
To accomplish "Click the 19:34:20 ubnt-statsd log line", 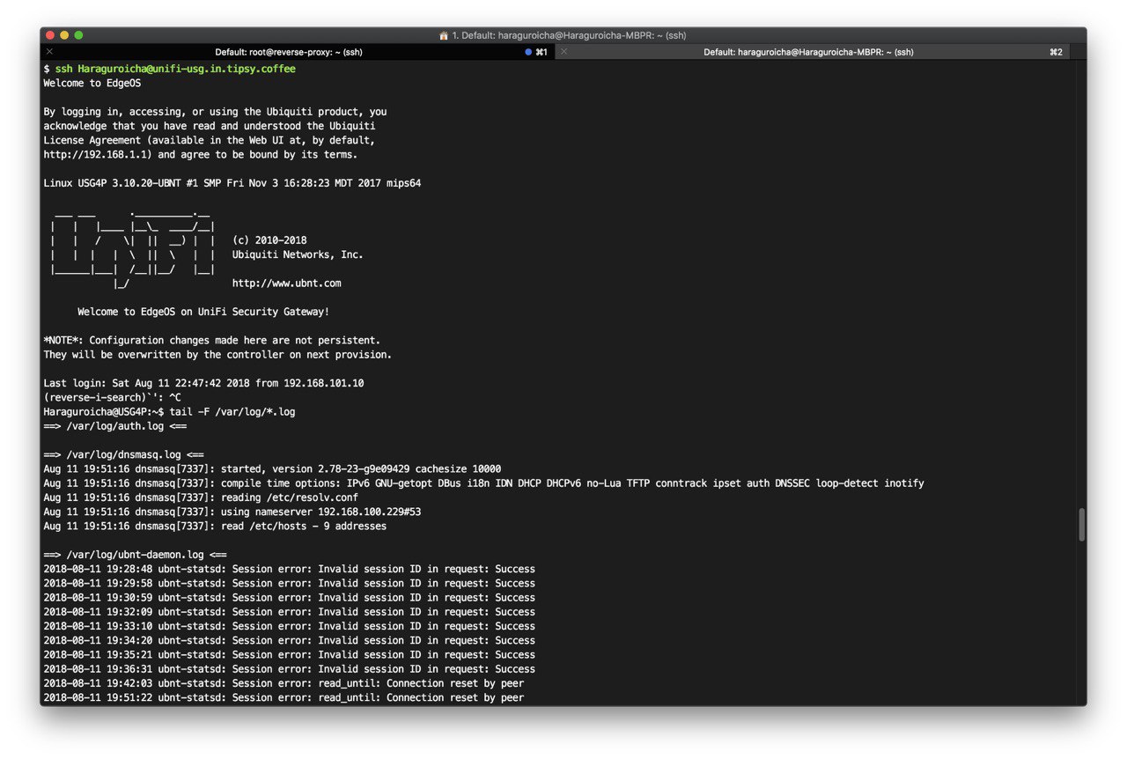I will click(x=289, y=640).
